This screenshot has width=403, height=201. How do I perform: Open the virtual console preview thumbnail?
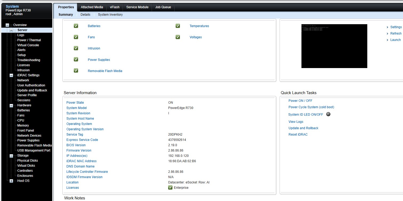pos(334,46)
